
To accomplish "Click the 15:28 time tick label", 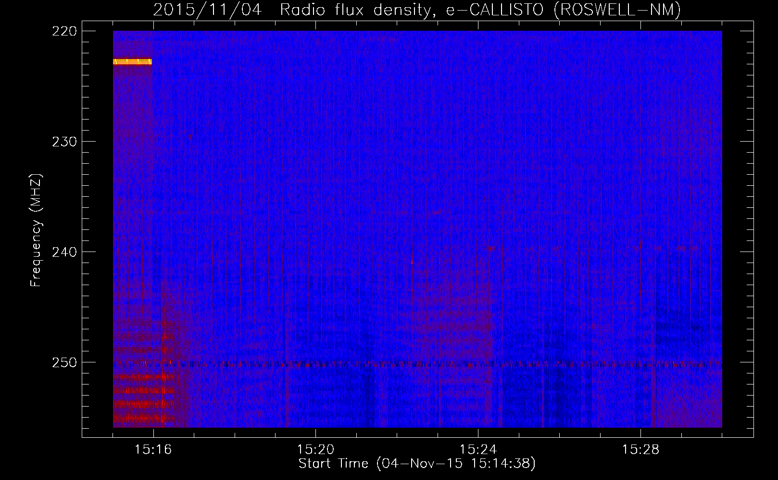I will 640,449.
